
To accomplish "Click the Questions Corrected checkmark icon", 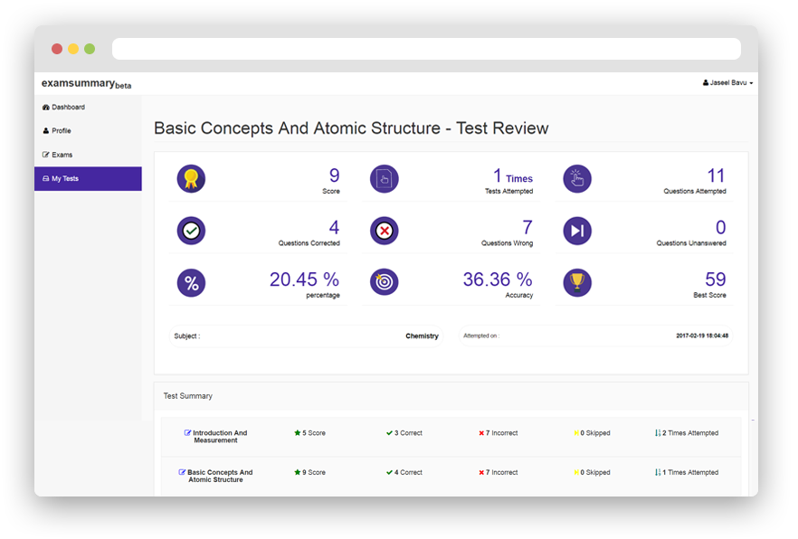I will point(191,231).
